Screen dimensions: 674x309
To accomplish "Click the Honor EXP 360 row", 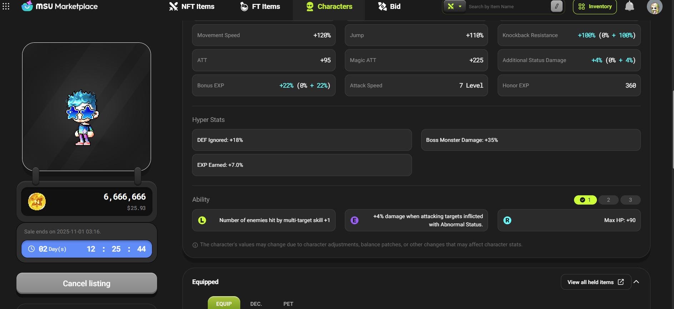I will coord(569,86).
